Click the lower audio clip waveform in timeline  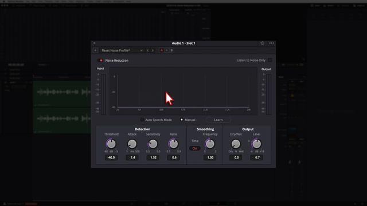(62, 120)
